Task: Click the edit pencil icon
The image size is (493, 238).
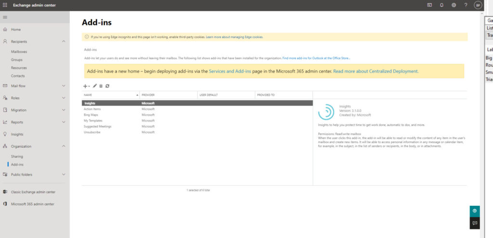Action: [95, 86]
